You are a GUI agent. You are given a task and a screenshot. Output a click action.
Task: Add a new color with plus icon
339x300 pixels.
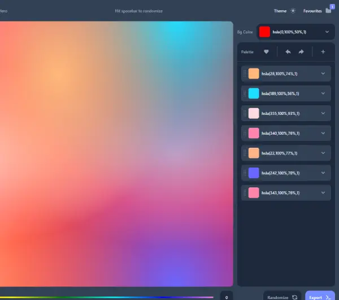click(x=323, y=52)
